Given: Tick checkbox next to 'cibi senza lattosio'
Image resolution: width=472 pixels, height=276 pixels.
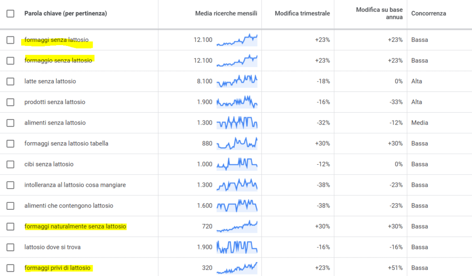Looking at the screenshot, I should tap(11, 164).
